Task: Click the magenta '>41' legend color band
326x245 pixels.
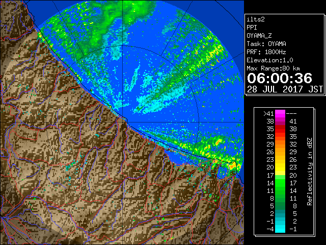Action: pos(280,113)
